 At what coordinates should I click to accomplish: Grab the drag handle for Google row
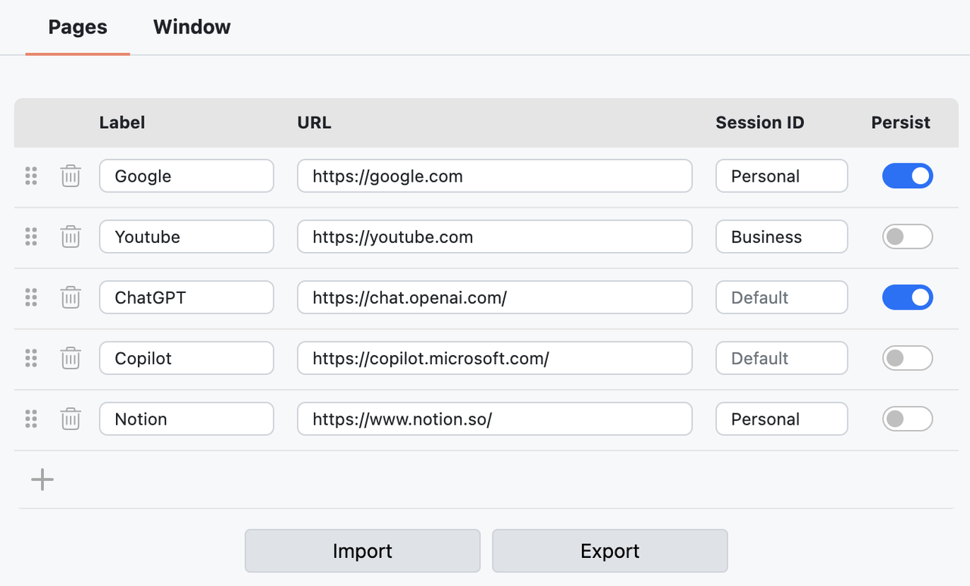[31, 176]
